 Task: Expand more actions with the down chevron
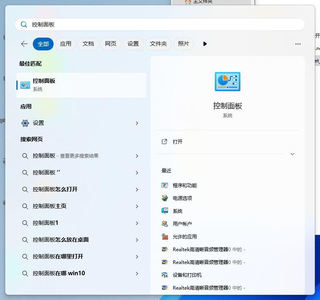coord(292,154)
